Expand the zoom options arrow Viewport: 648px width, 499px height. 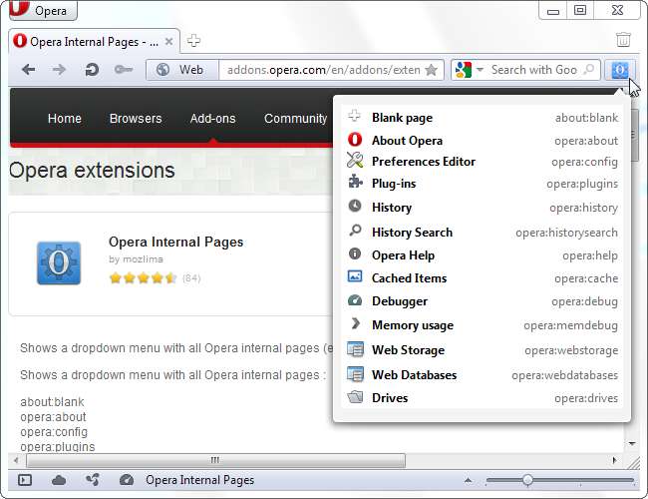tap(468, 480)
